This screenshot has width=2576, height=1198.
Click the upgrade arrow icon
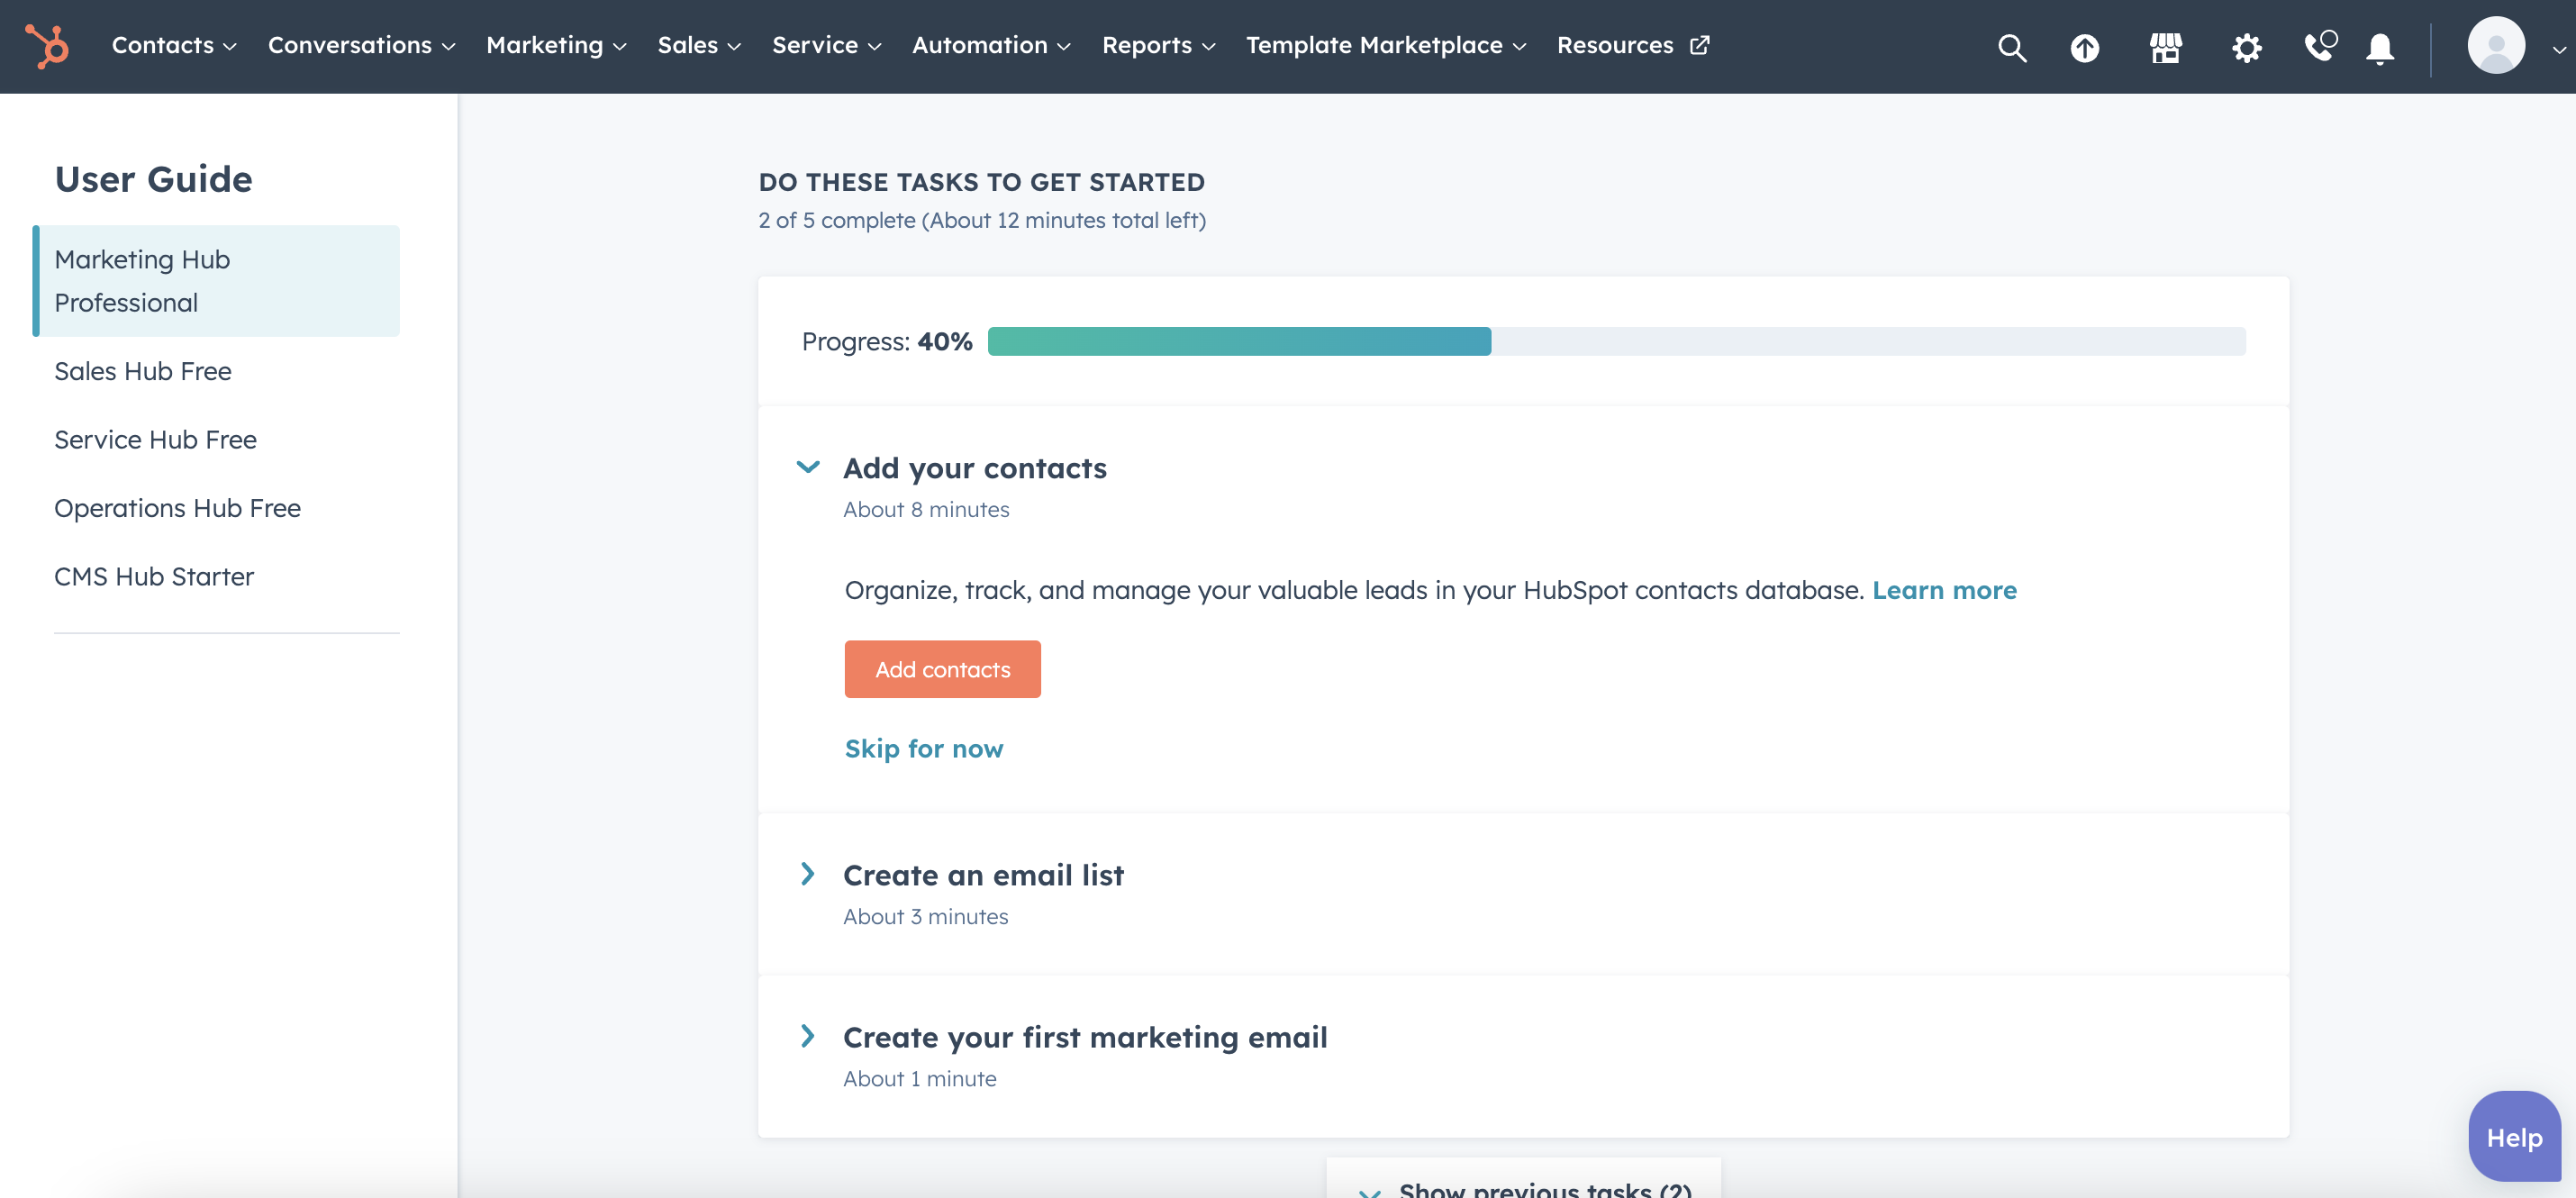(2084, 47)
